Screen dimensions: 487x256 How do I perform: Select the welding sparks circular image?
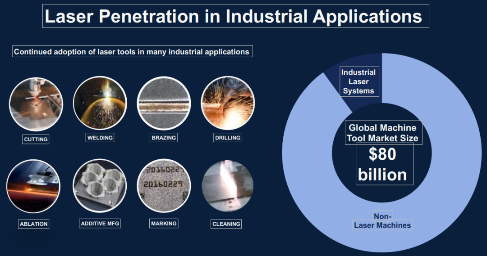tap(100, 103)
